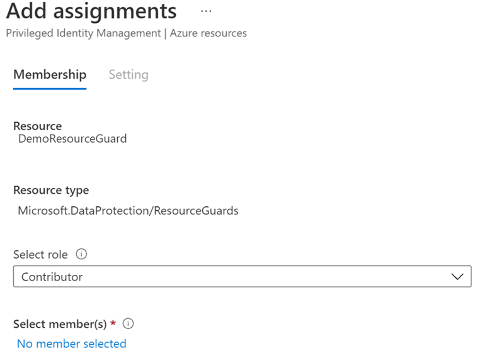
Task: Click the red required asterisk
Action: coord(113,323)
